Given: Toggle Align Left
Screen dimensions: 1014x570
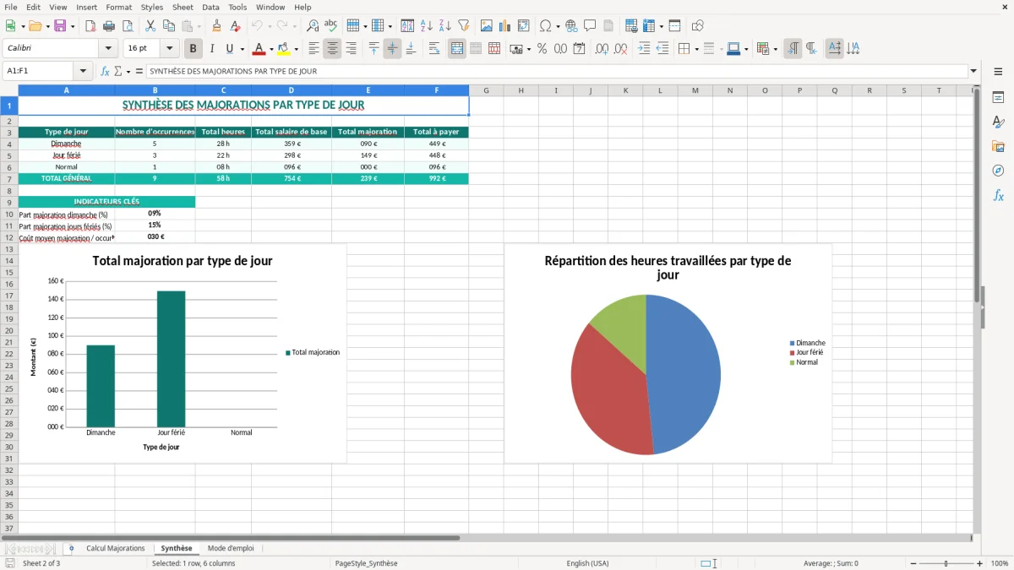Looking at the screenshot, I should tap(313, 49).
